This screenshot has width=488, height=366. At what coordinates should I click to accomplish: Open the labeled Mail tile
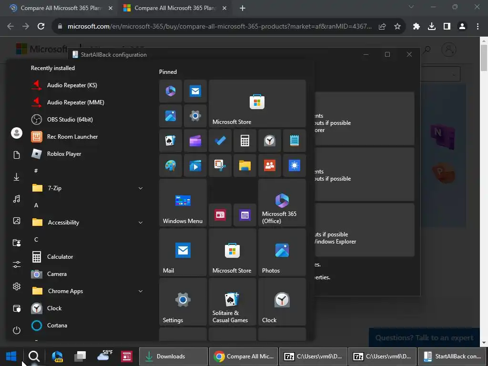pos(183,252)
